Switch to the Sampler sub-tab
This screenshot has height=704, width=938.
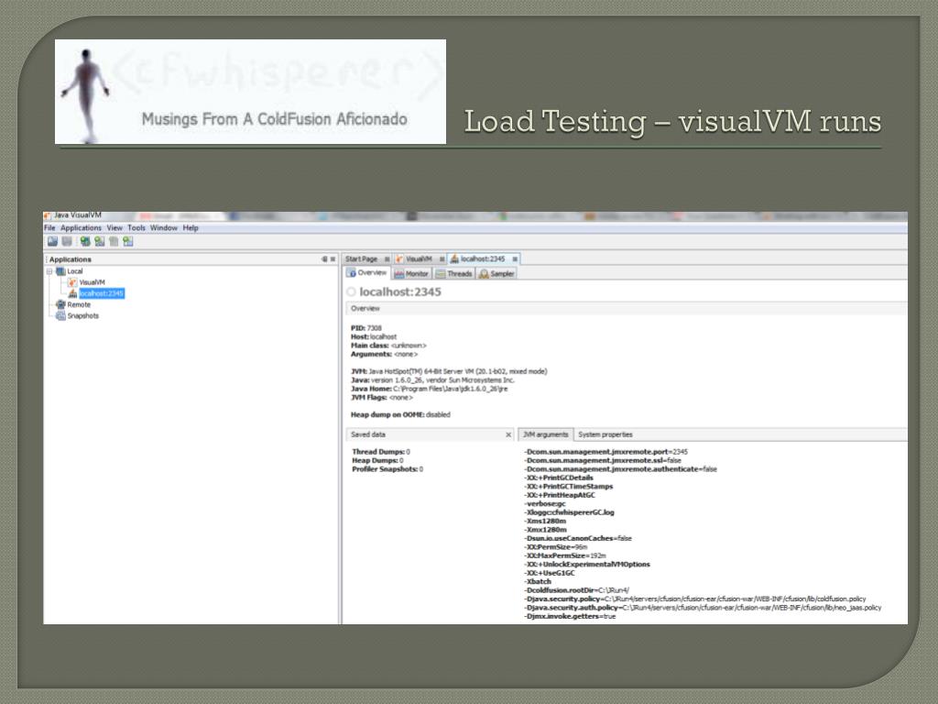(496, 273)
